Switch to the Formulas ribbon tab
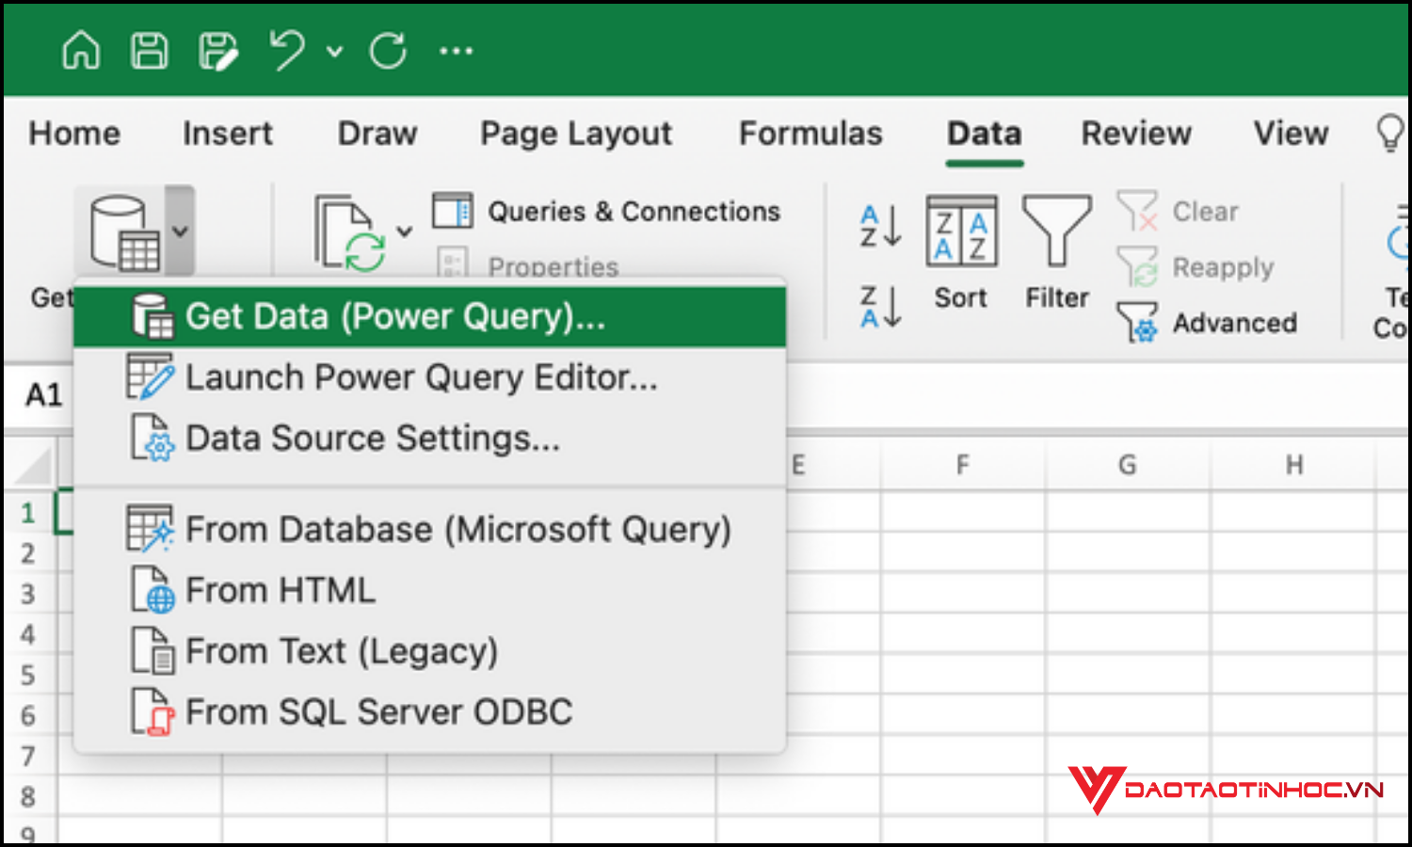This screenshot has height=847, width=1412. (810, 134)
